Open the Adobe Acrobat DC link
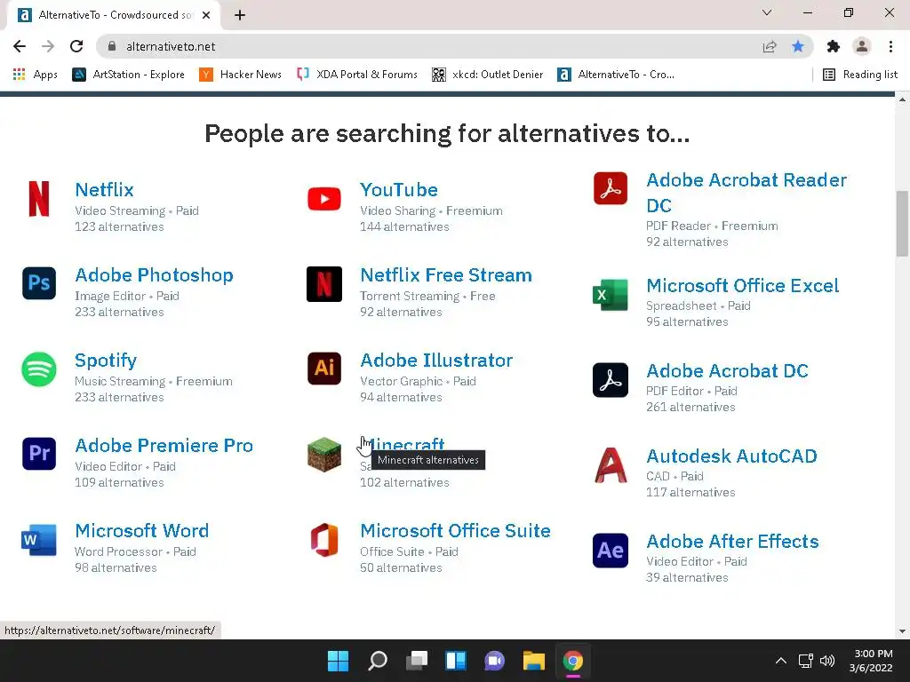Image resolution: width=910 pixels, height=682 pixels. click(x=727, y=370)
